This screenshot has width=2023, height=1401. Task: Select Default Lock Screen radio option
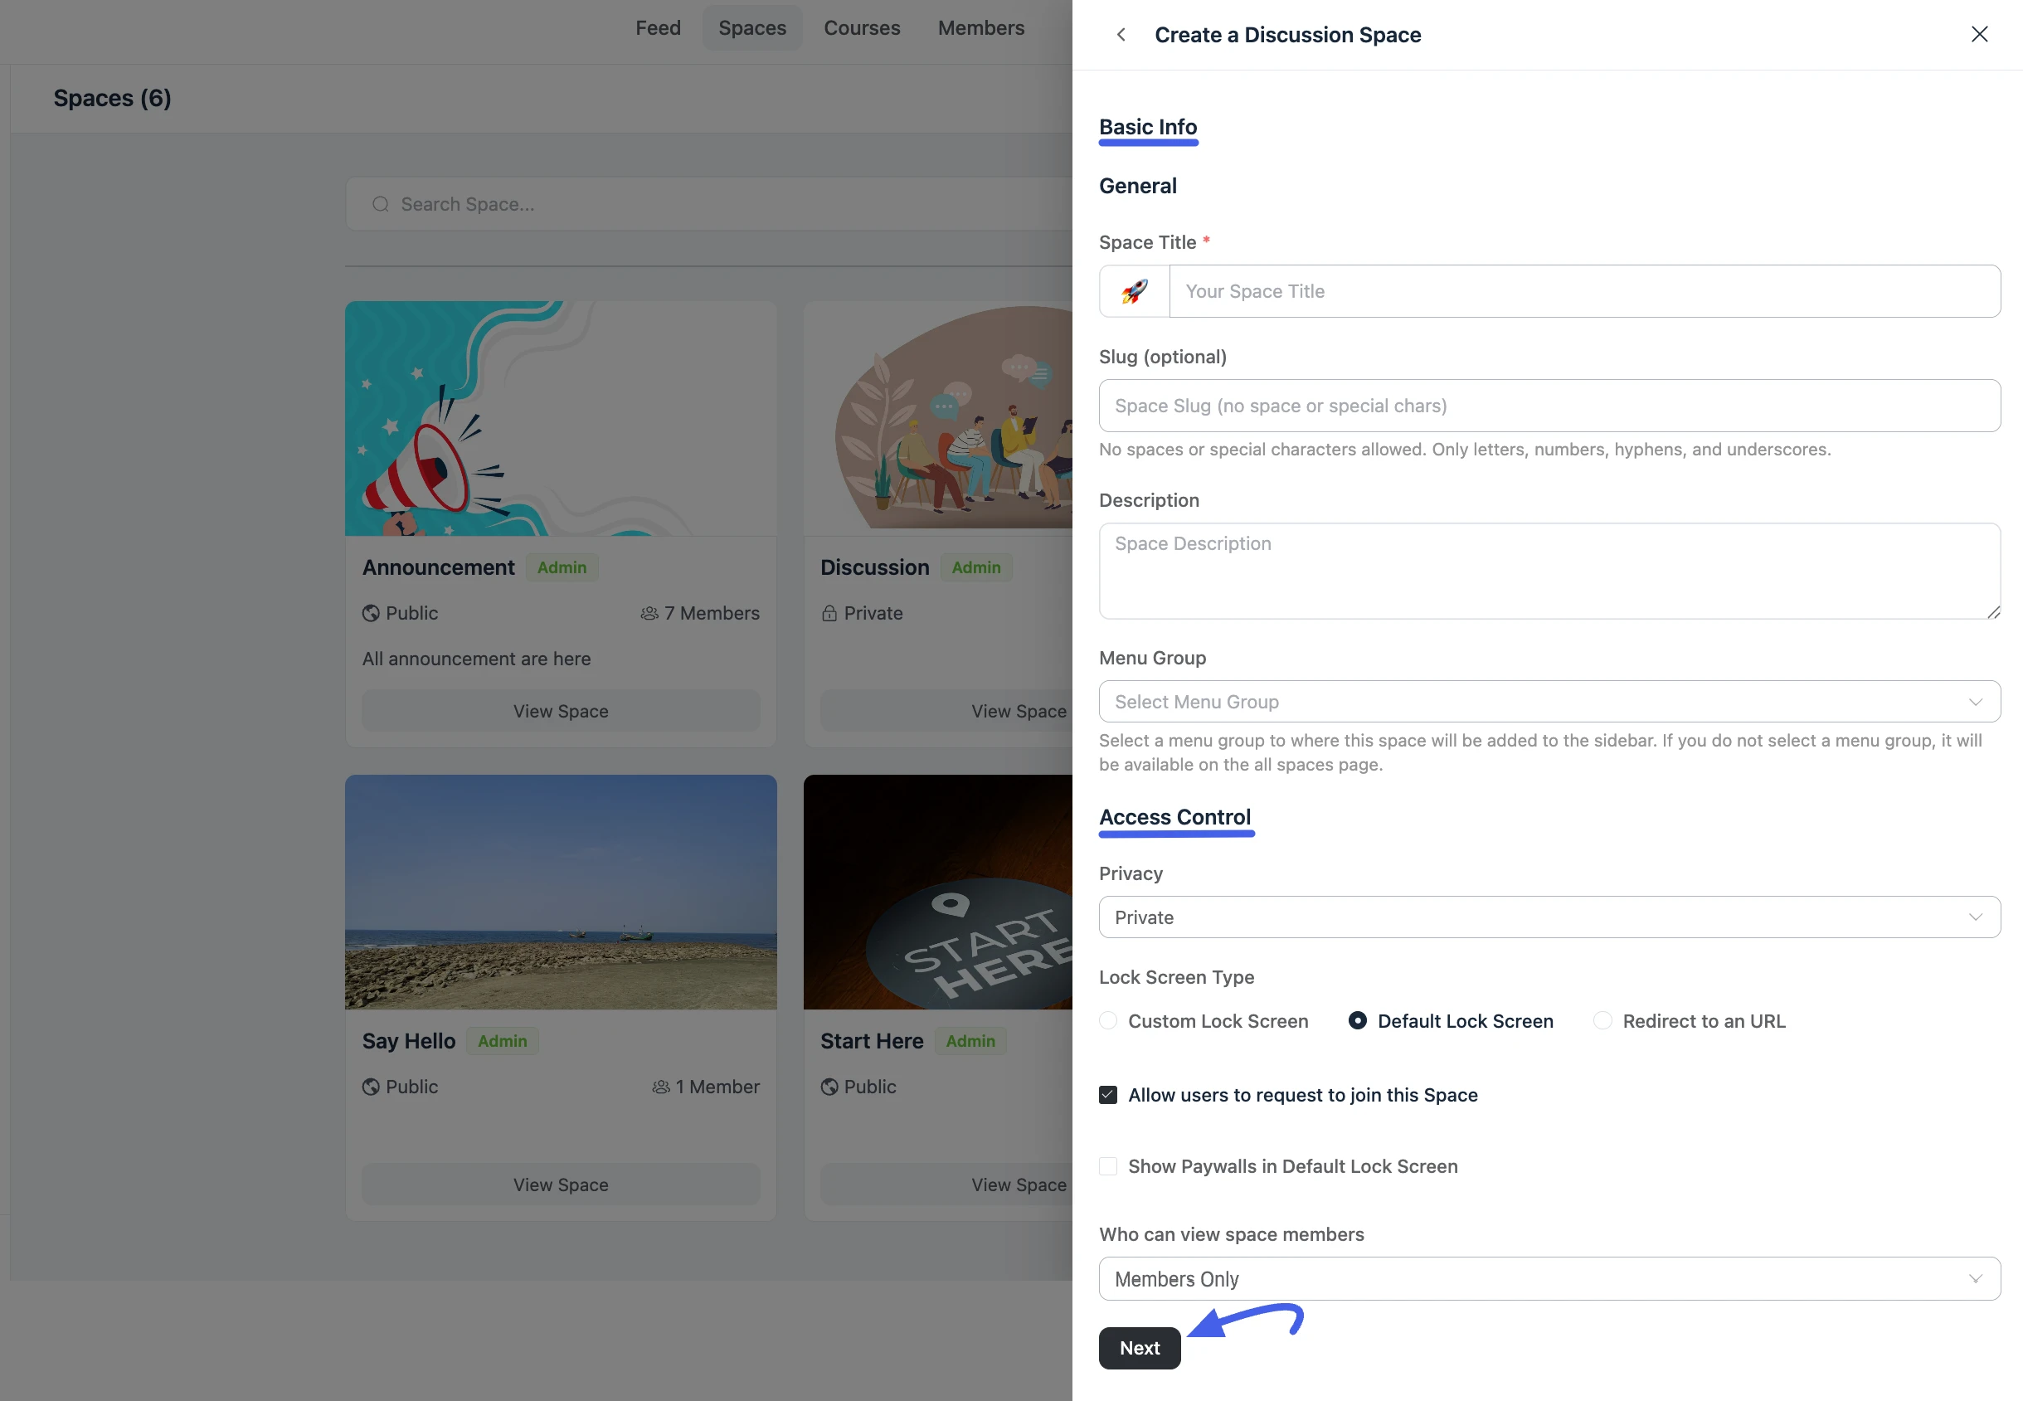coord(1358,1021)
